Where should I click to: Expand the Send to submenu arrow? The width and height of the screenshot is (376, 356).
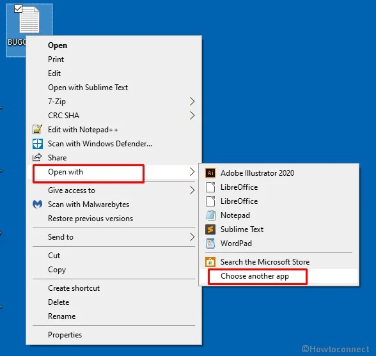192,237
